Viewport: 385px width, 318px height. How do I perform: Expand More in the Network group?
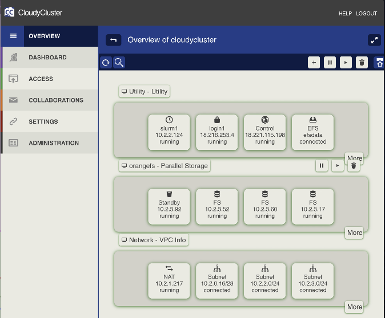point(354,307)
